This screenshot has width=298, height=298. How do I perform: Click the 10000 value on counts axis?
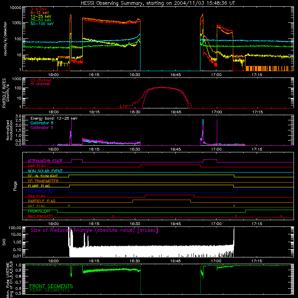[x=16, y=8]
